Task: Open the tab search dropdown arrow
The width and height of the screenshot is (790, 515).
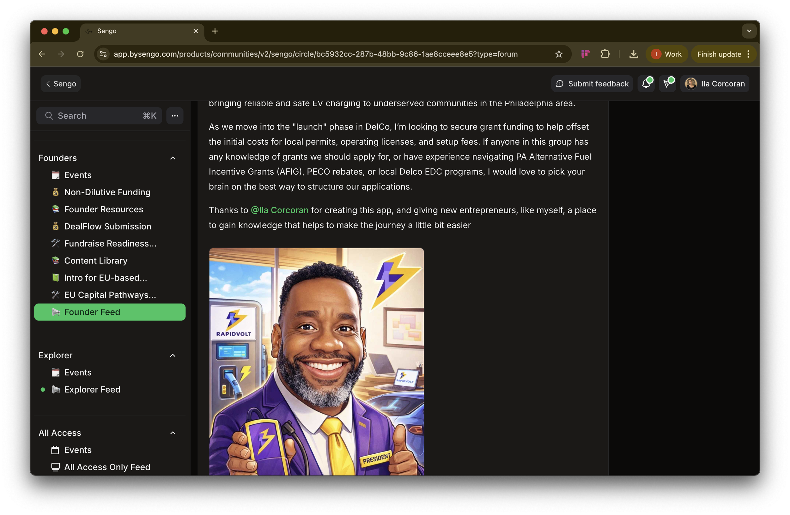Action: 749,31
